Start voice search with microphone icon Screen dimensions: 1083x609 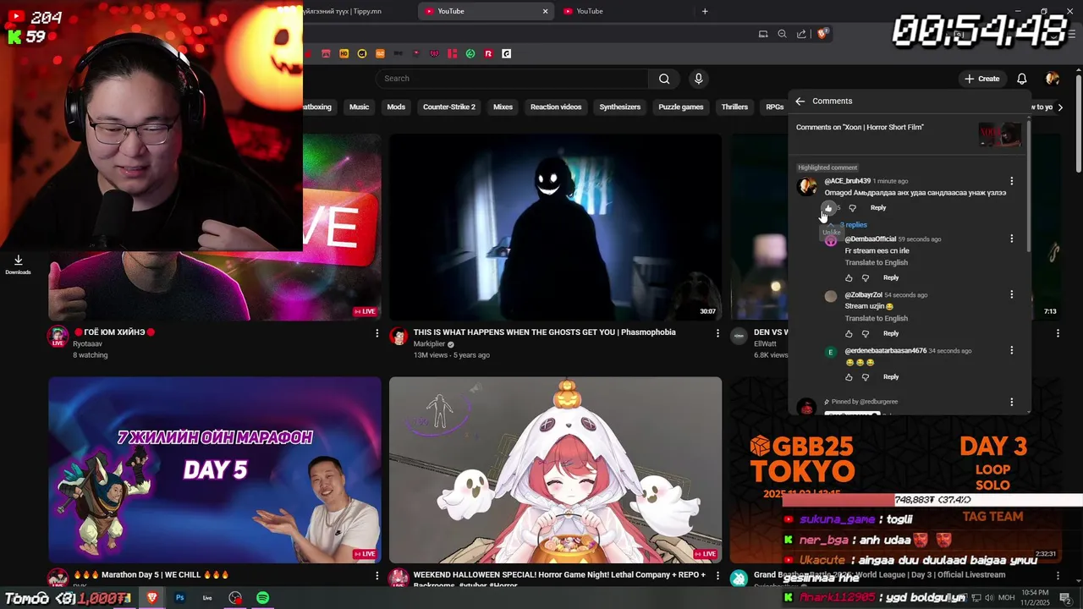click(698, 79)
